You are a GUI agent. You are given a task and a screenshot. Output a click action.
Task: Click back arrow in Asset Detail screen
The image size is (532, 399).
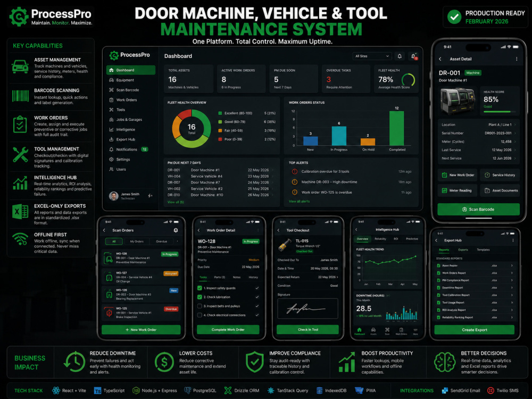tap(440, 59)
